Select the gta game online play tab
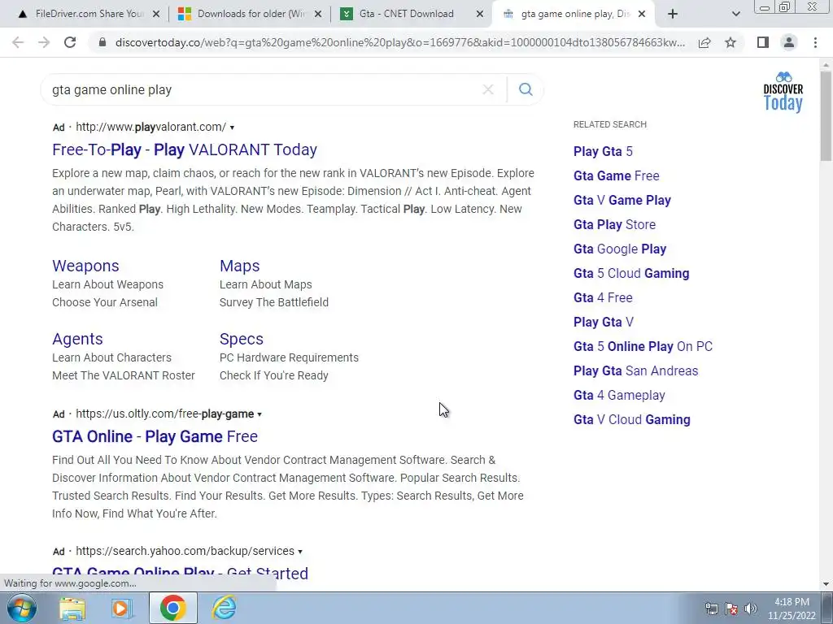This screenshot has height=624, width=833. coord(574,15)
